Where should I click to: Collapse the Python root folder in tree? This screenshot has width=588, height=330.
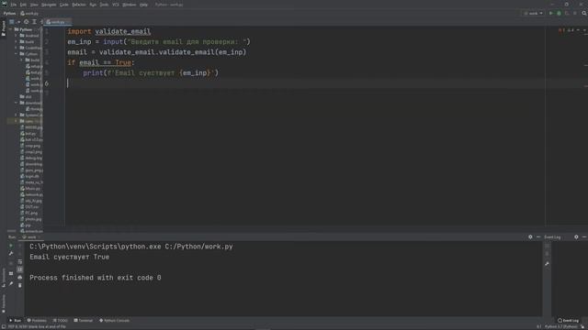[11, 29]
